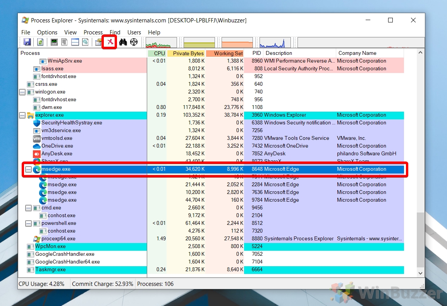Open the Options menu
The width and height of the screenshot is (447, 306).
pyautogui.click(x=47, y=32)
